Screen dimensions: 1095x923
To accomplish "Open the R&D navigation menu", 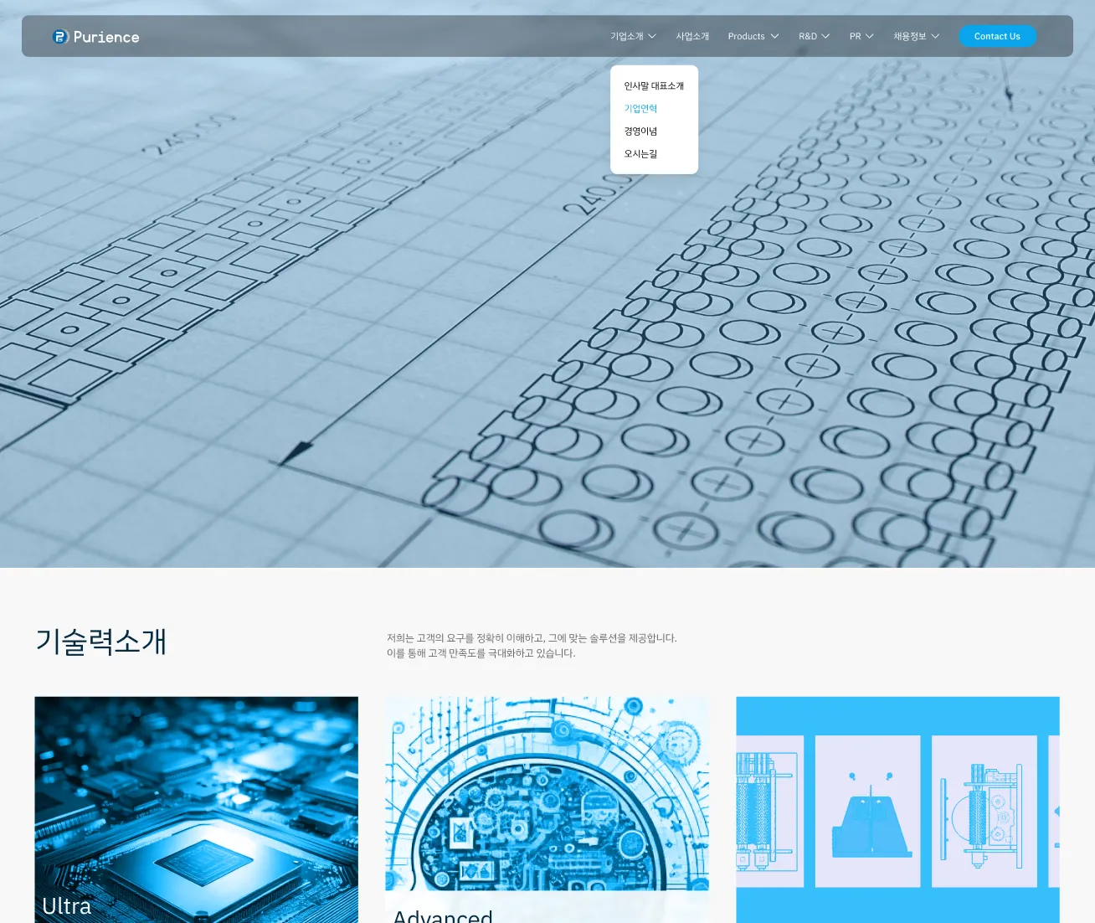I will pos(808,36).
